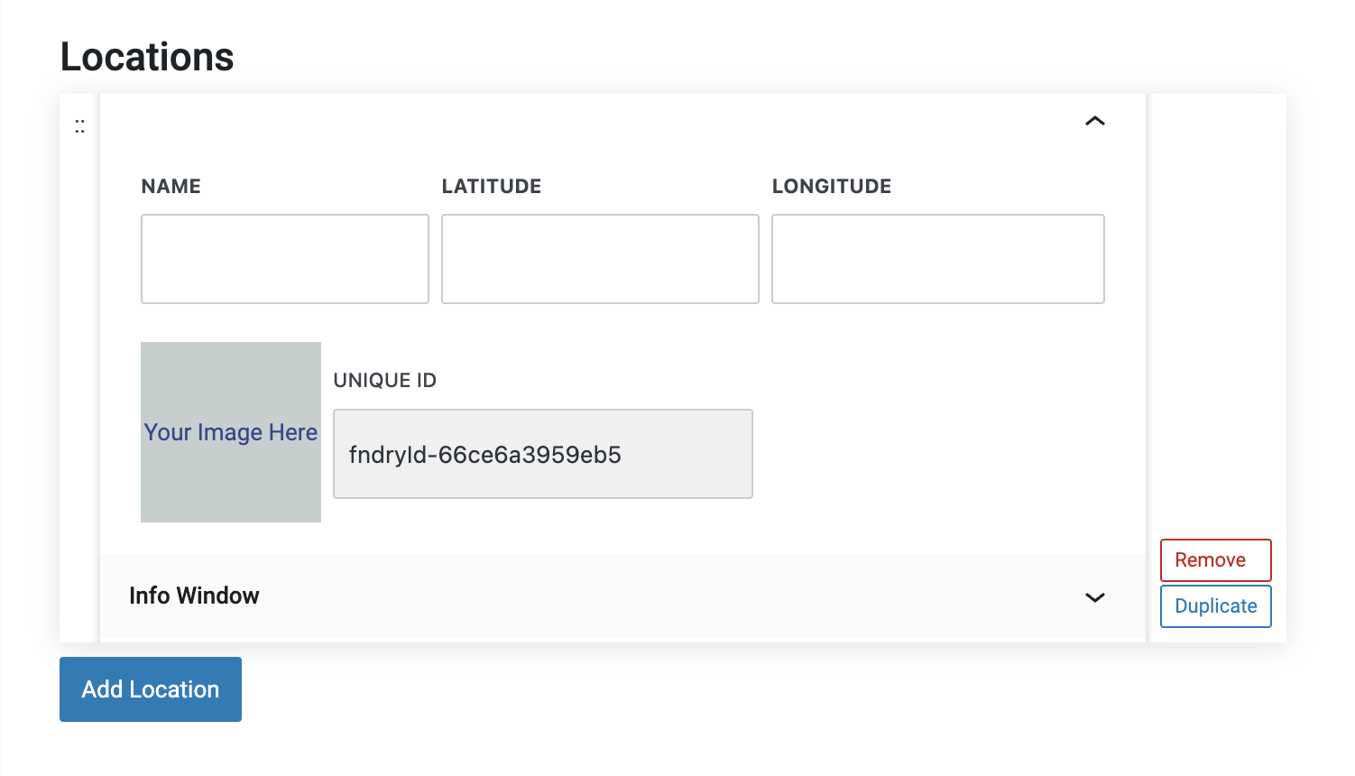Select the Longitude input field
This screenshot has width=1355, height=776.
937,259
